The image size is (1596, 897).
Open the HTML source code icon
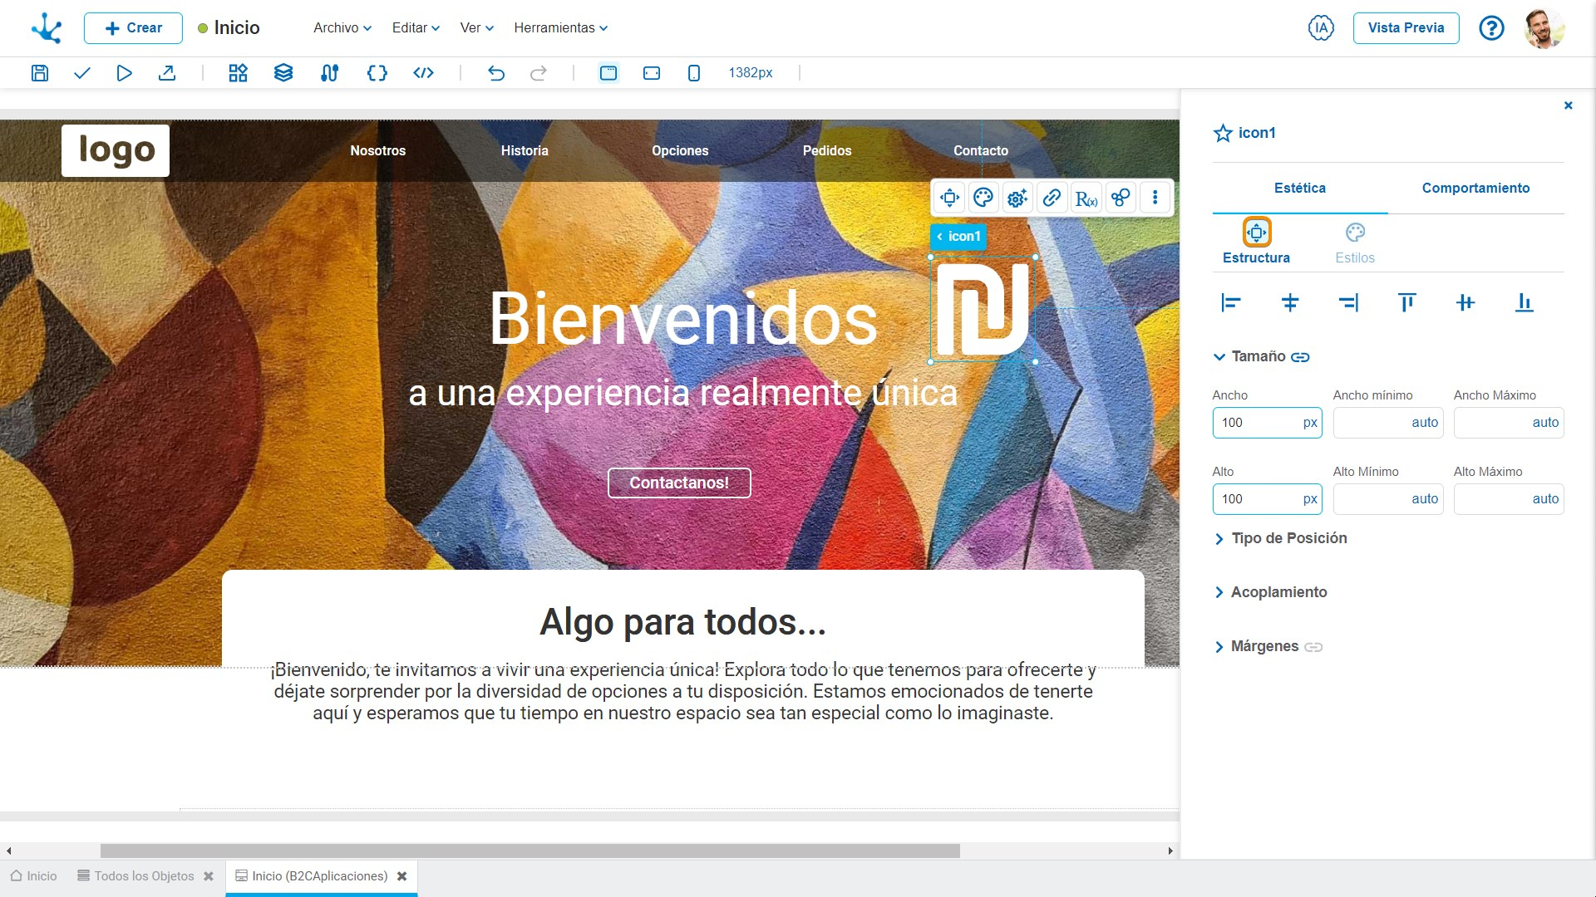[x=424, y=73]
